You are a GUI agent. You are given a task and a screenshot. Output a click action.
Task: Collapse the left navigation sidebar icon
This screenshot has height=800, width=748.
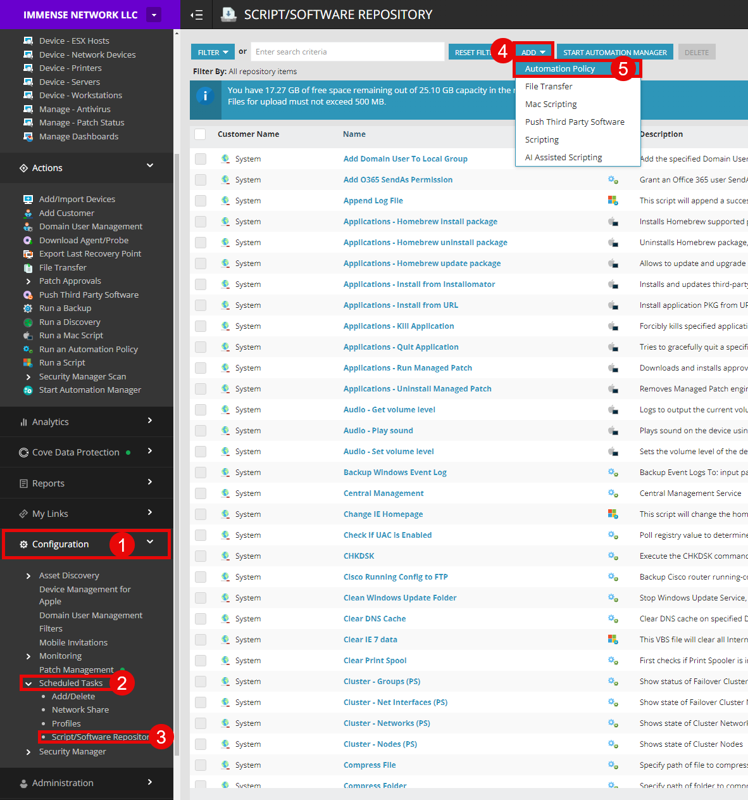coord(196,15)
